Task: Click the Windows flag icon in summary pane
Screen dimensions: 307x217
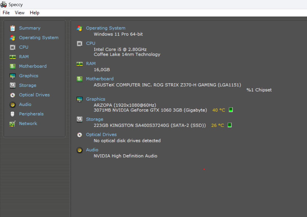Action: [x=80, y=28]
